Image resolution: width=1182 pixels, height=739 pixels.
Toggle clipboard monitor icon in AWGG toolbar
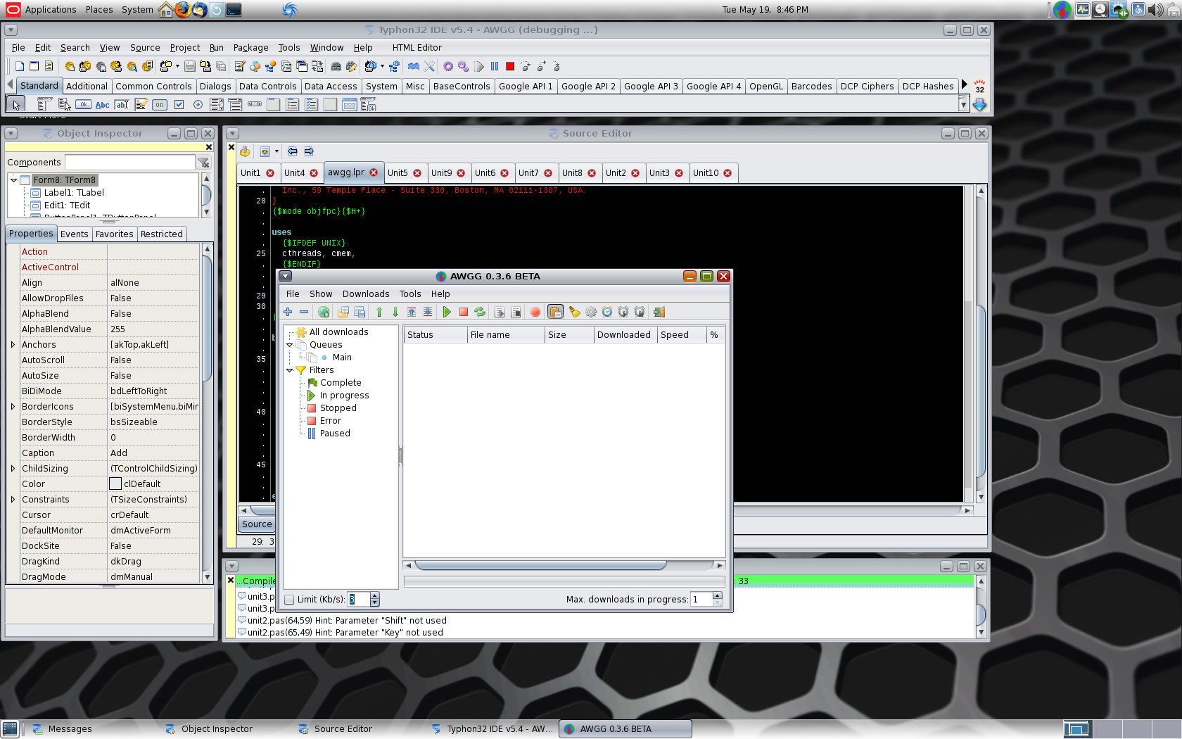click(x=555, y=312)
